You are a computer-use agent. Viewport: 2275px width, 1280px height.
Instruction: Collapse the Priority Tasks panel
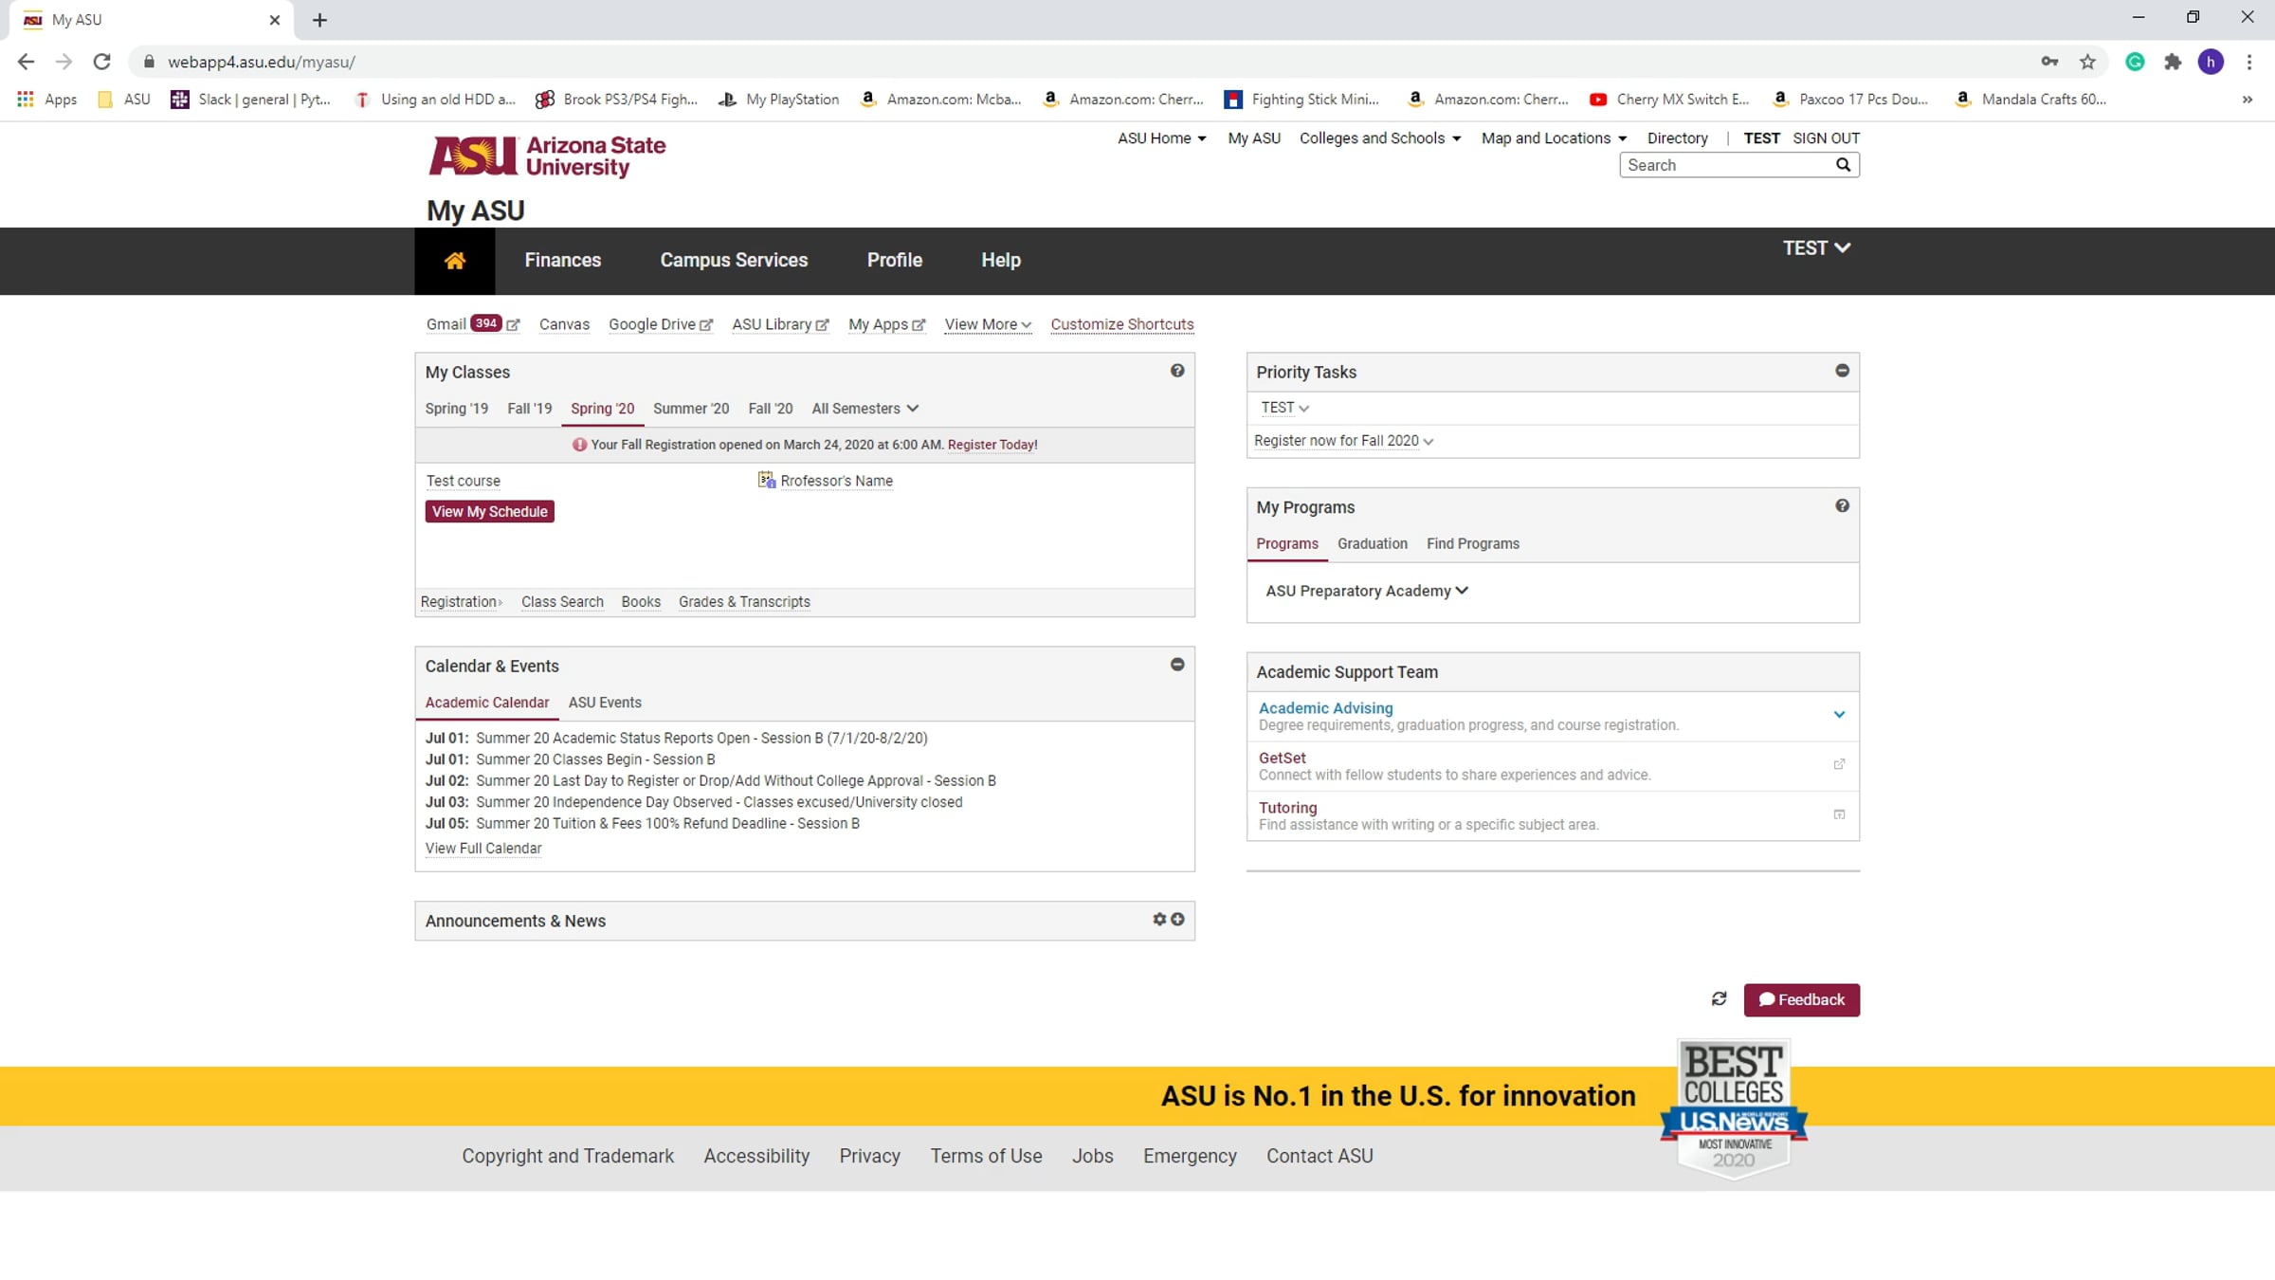click(x=1842, y=371)
